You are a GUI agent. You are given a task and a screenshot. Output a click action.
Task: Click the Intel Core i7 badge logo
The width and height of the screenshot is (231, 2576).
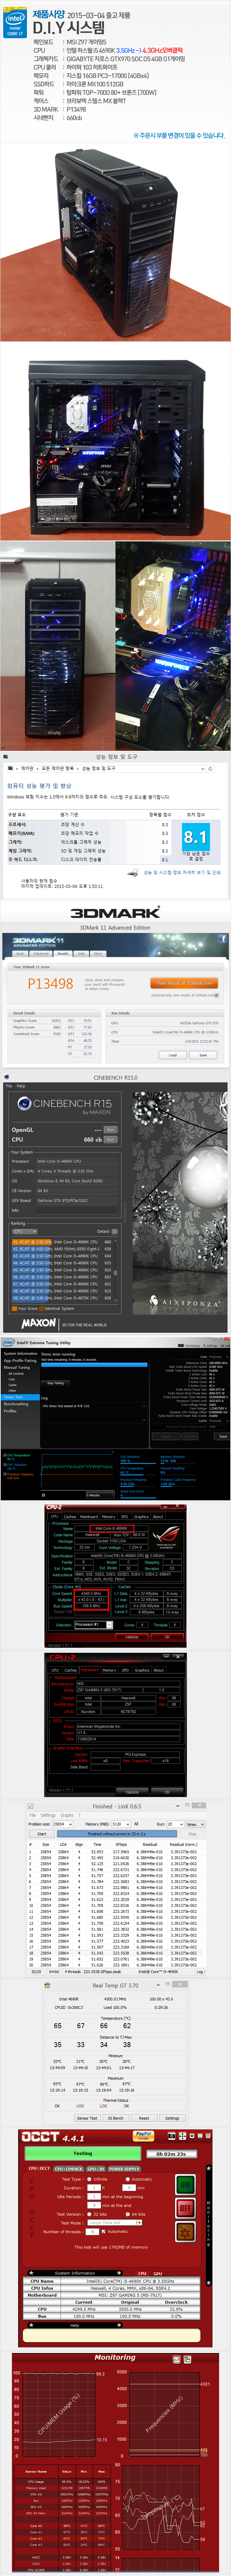coord(15,23)
